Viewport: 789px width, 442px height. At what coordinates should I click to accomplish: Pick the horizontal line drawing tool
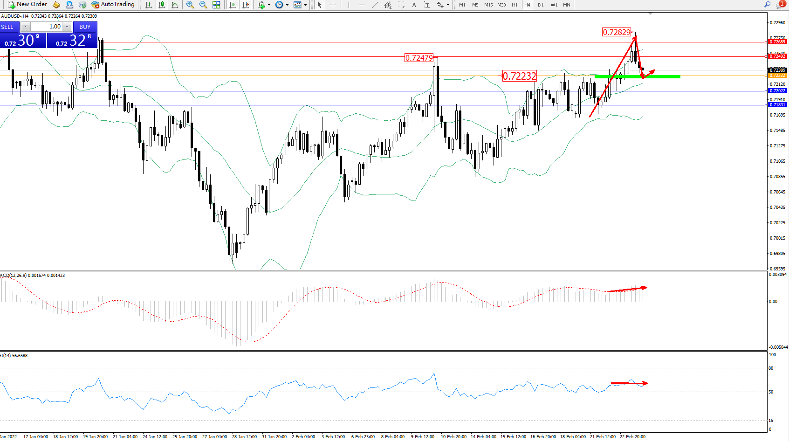pos(362,5)
